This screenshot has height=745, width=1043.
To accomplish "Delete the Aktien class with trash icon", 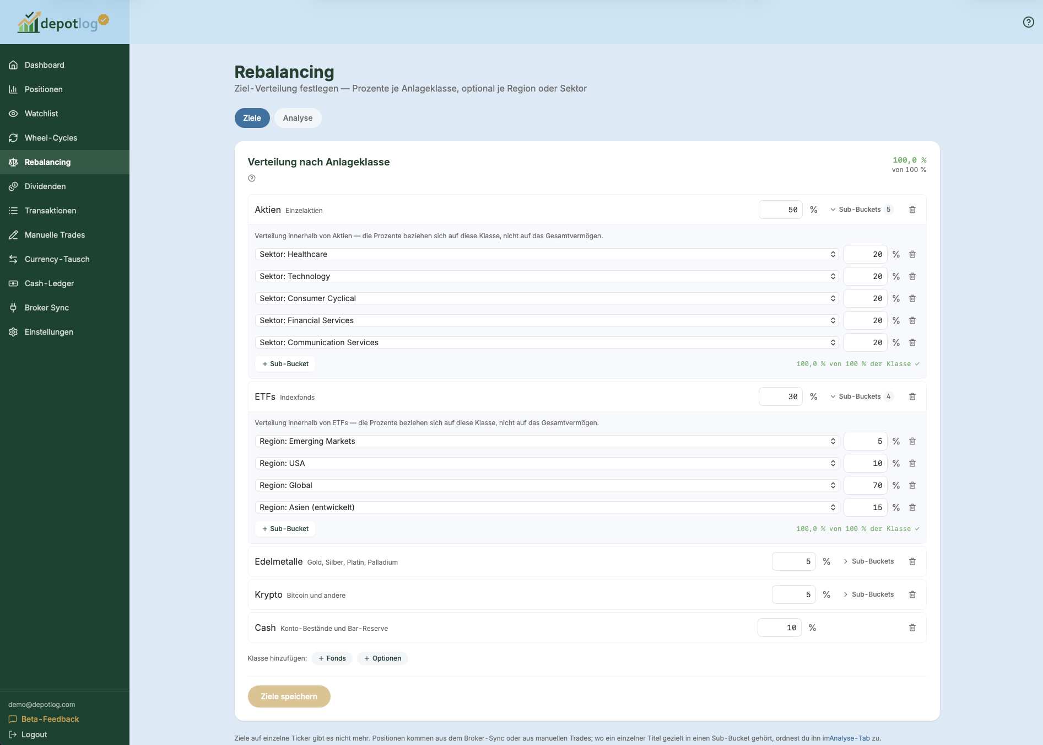I will [x=912, y=210].
